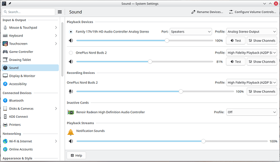Click the KDE Connect icon
The width and height of the screenshot is (280, 162).
tap(5, 117)
